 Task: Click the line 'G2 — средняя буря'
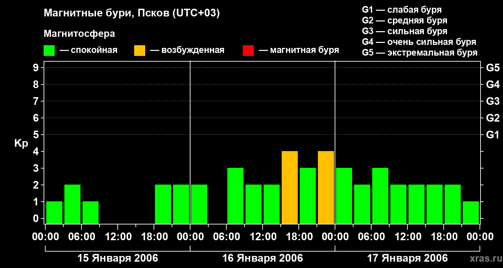click(x=404, y=20)
